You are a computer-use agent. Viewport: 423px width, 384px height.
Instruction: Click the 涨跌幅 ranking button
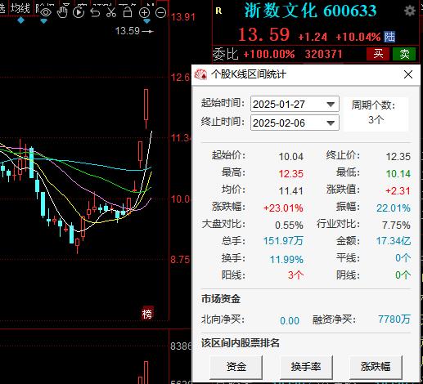[x=376, y=367]
